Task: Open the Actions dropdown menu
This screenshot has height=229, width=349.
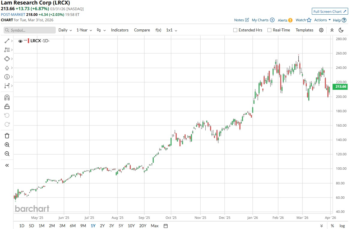Action: pyautogui.click(x=322, y=20)
